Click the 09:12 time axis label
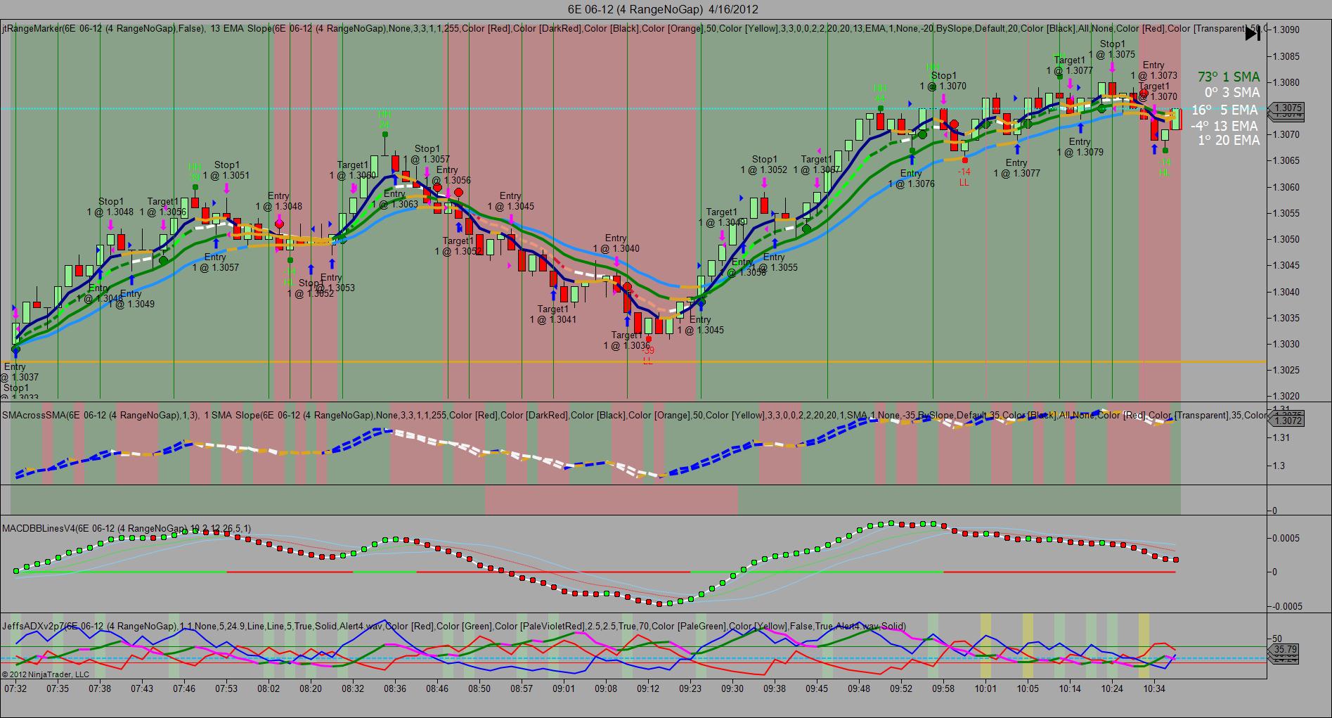The image size is (1332, 718). (x=648, y=689)
